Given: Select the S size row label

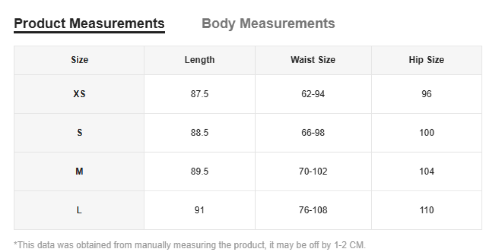Looking at the screenshot, I should 79,133.
